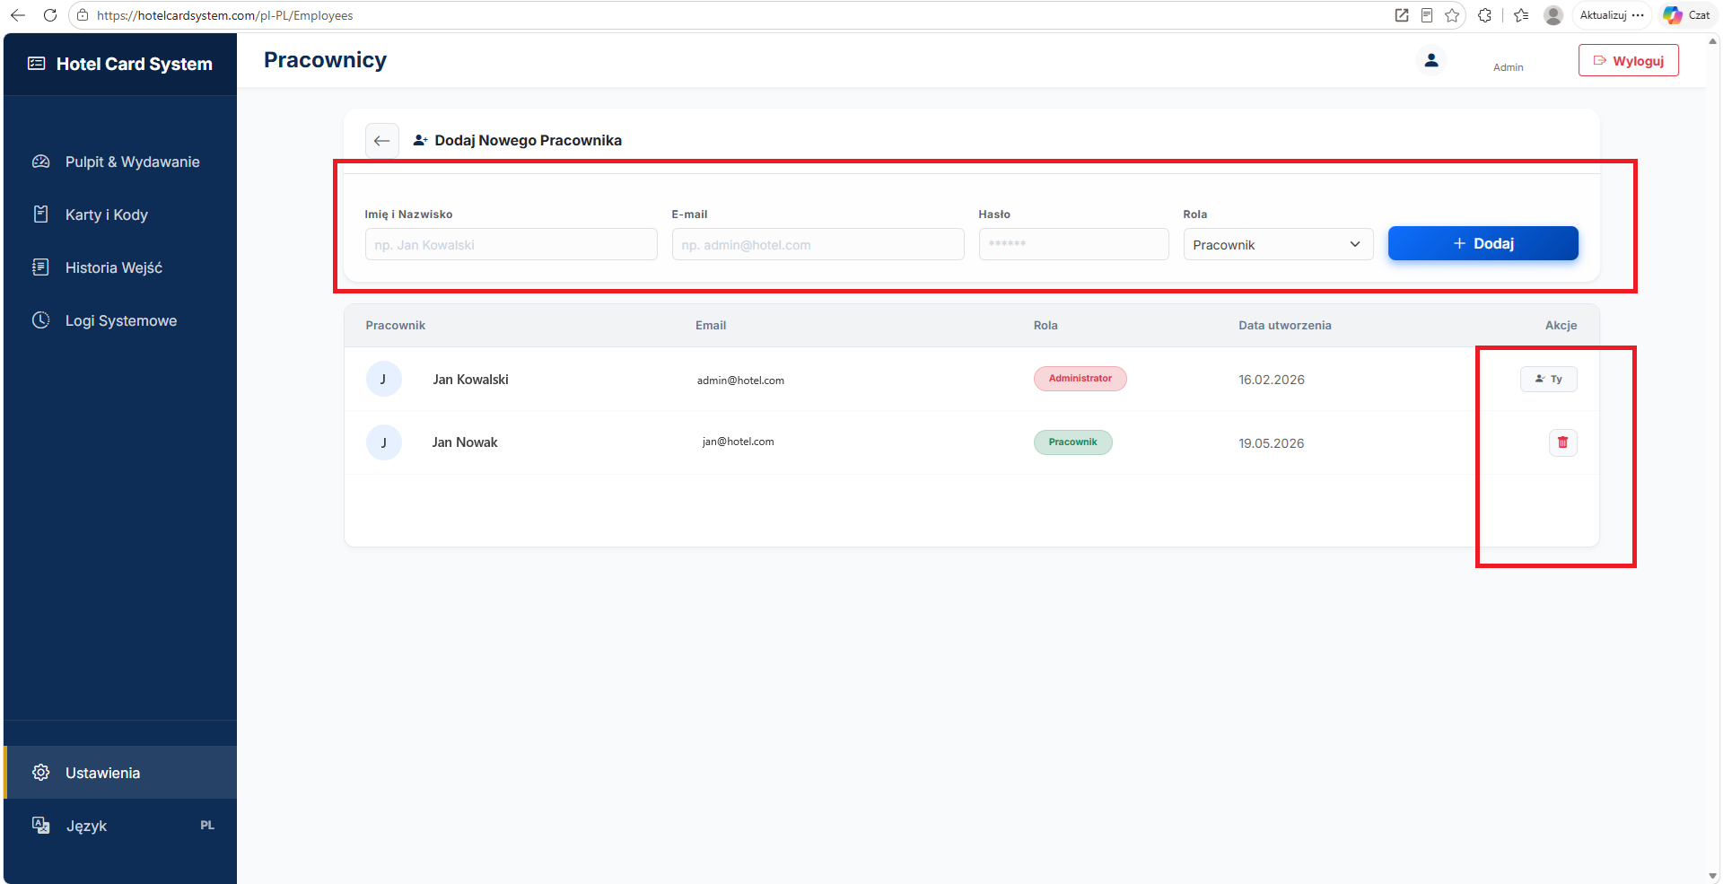Open the favorites list icon in browser toolbar
The image size is (1723, 884).
point(1521,15)
